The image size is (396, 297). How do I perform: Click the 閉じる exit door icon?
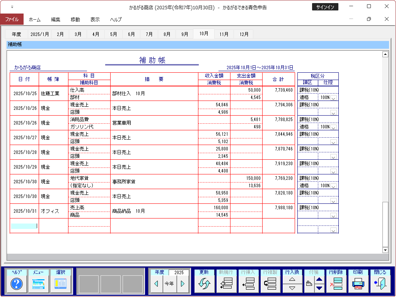[x=380, y=284]
